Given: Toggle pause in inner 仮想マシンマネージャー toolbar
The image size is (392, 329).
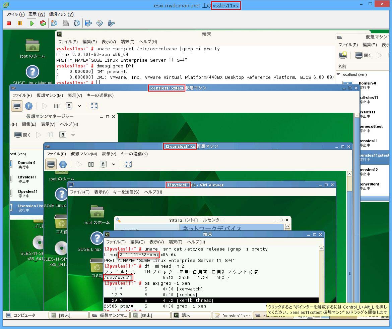Looking at the screenshot, I should 50,135.
